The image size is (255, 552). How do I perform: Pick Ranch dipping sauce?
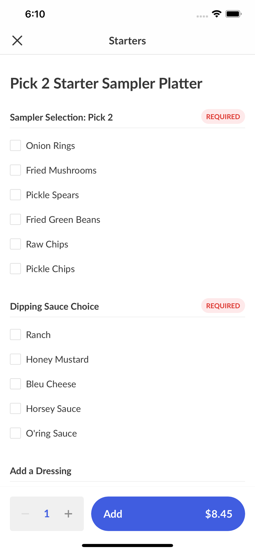pyautogui.click(x=15, y=335)
